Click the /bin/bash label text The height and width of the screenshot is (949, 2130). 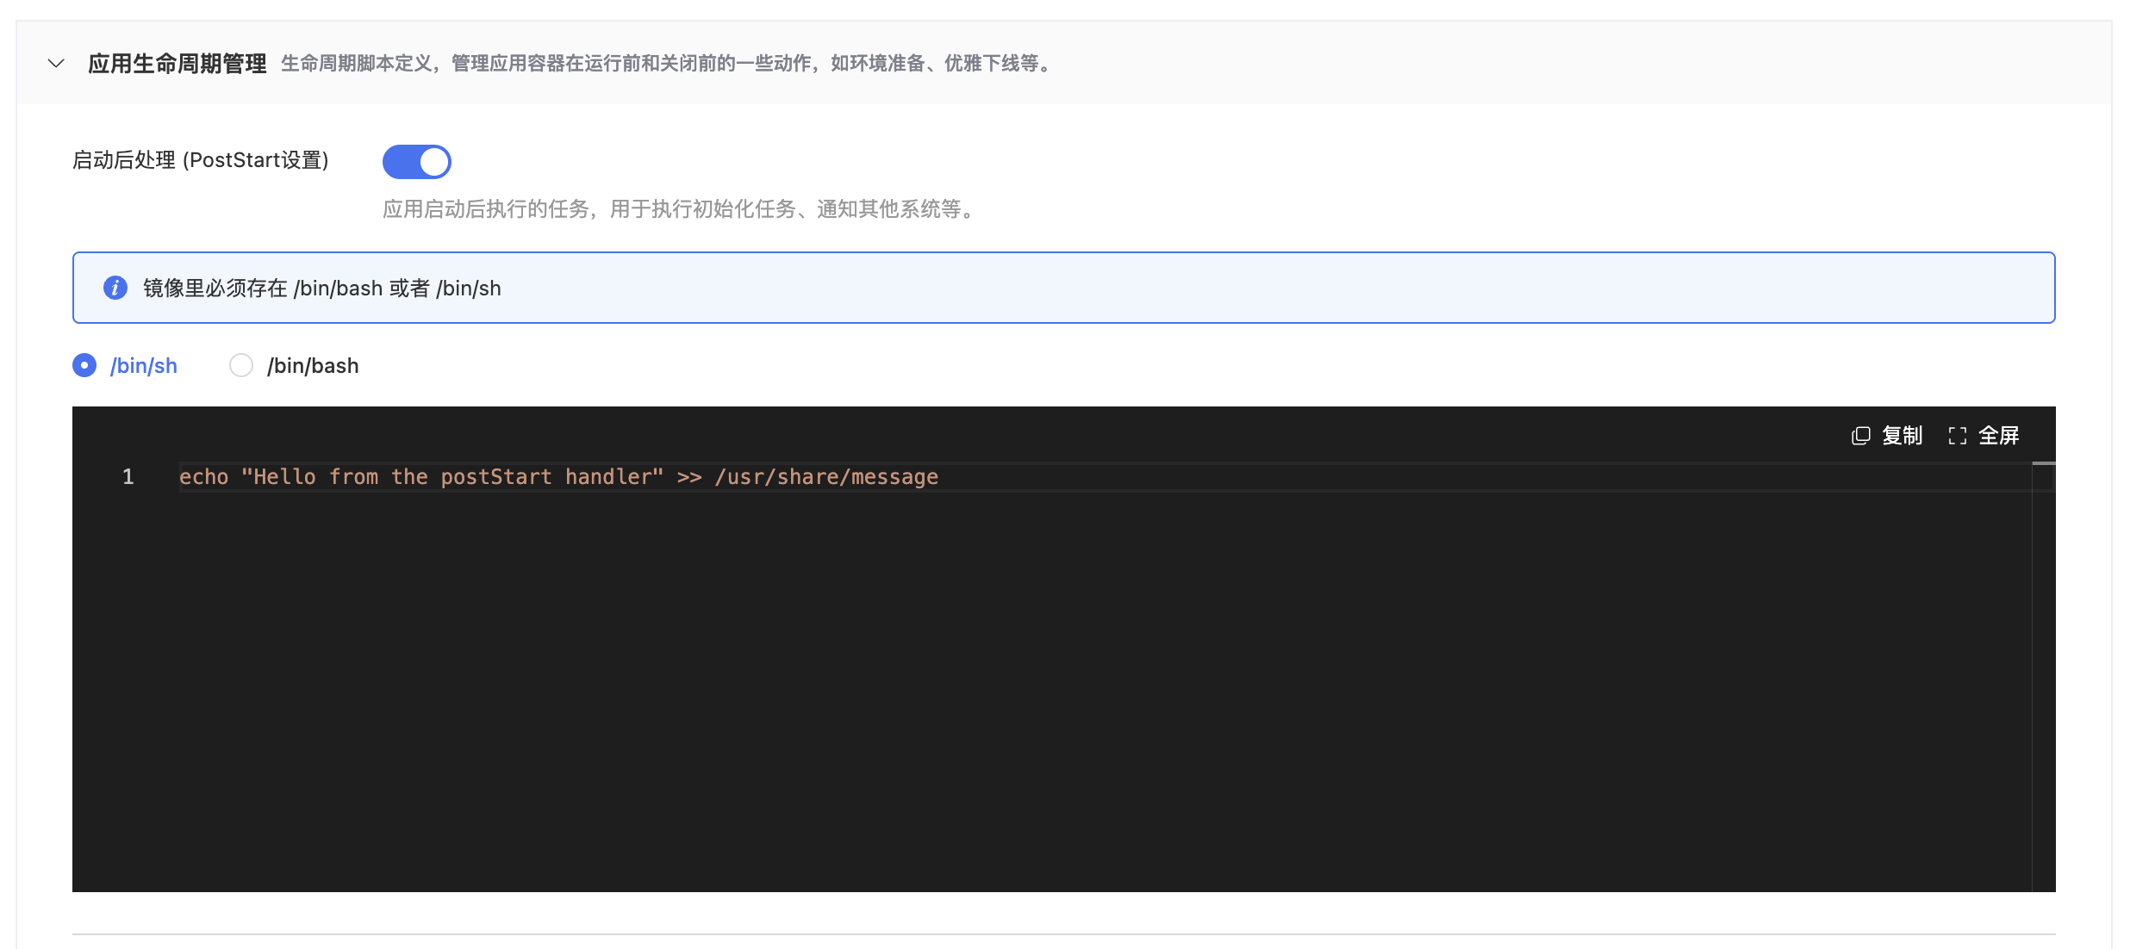click(x=313, y=365)
